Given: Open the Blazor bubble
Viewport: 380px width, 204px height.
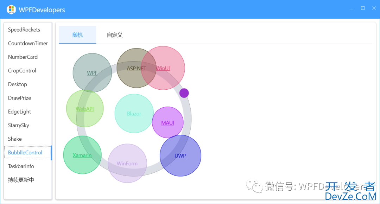Looking at the screenshot, I should [x=134, y=113].
